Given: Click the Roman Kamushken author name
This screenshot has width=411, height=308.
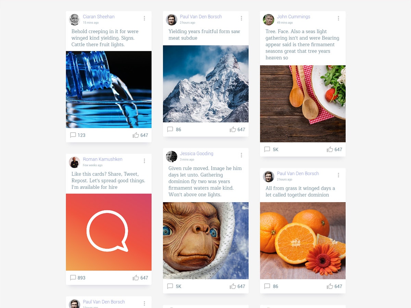Looking at the screenshot, I should click(102, 159).
